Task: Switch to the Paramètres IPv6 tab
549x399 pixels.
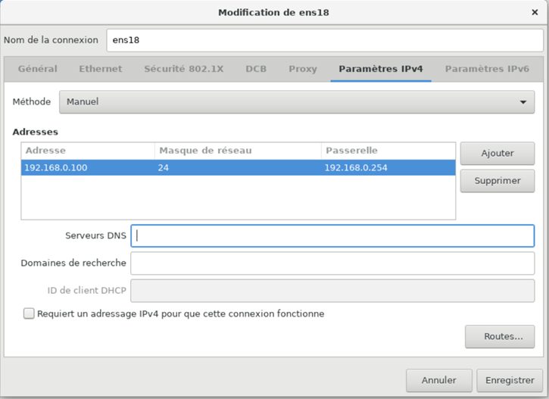Action: click(486, 69)
